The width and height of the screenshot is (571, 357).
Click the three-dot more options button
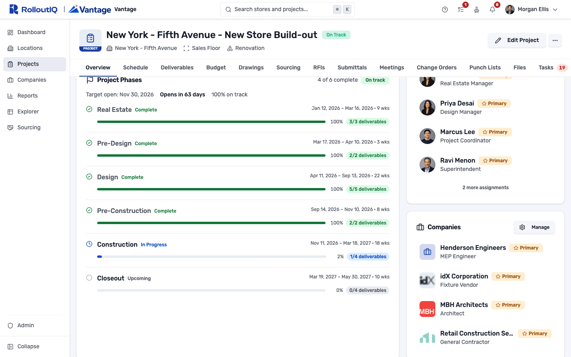tap(555, 40)
